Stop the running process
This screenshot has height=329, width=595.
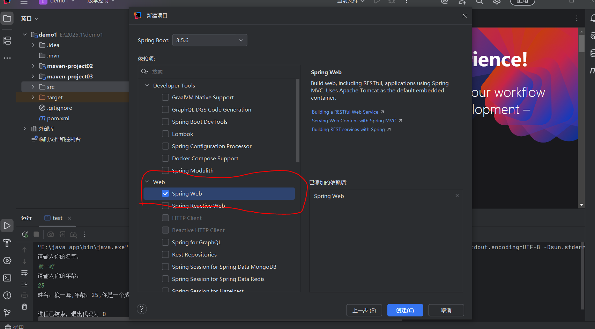(x=36, y=234)
